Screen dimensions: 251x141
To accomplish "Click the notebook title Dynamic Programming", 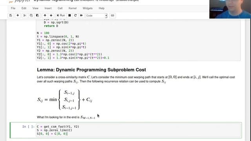I will [x=53, y=1].
